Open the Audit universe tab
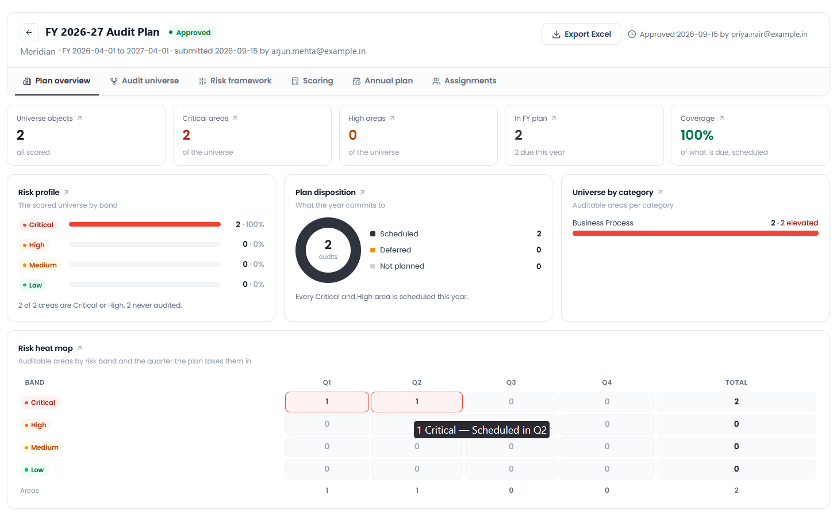This screenshot has width=837, height=513. [x=144, y=81]
